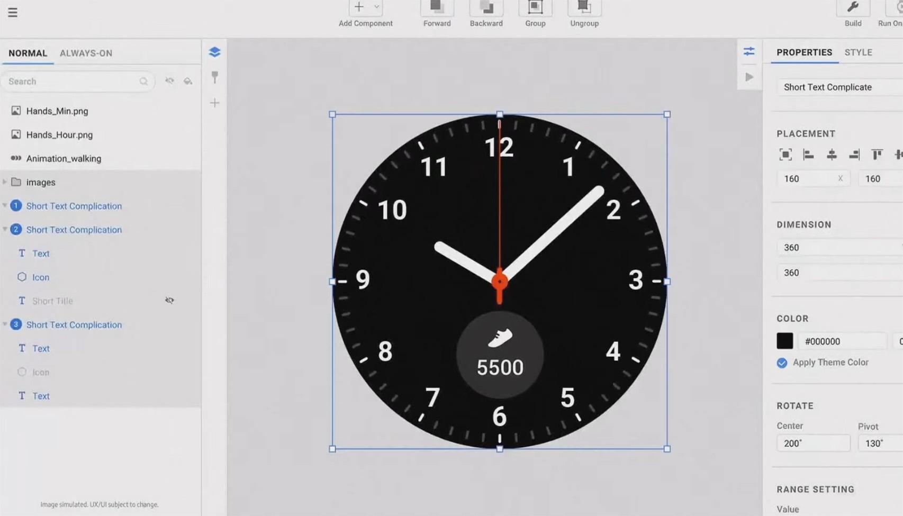903x516 pixels.
Task: Click the pin tool icon
Action: click(x=214, y=77)
